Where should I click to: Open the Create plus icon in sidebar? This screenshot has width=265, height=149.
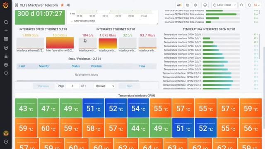[x=6, y=31]
